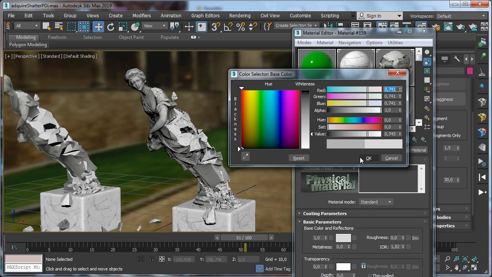Image resolution: width=492 pixels, height=277 pixels.
Task: Click the Red value input field
Action: pyautogui.click(x=390, y=89)
